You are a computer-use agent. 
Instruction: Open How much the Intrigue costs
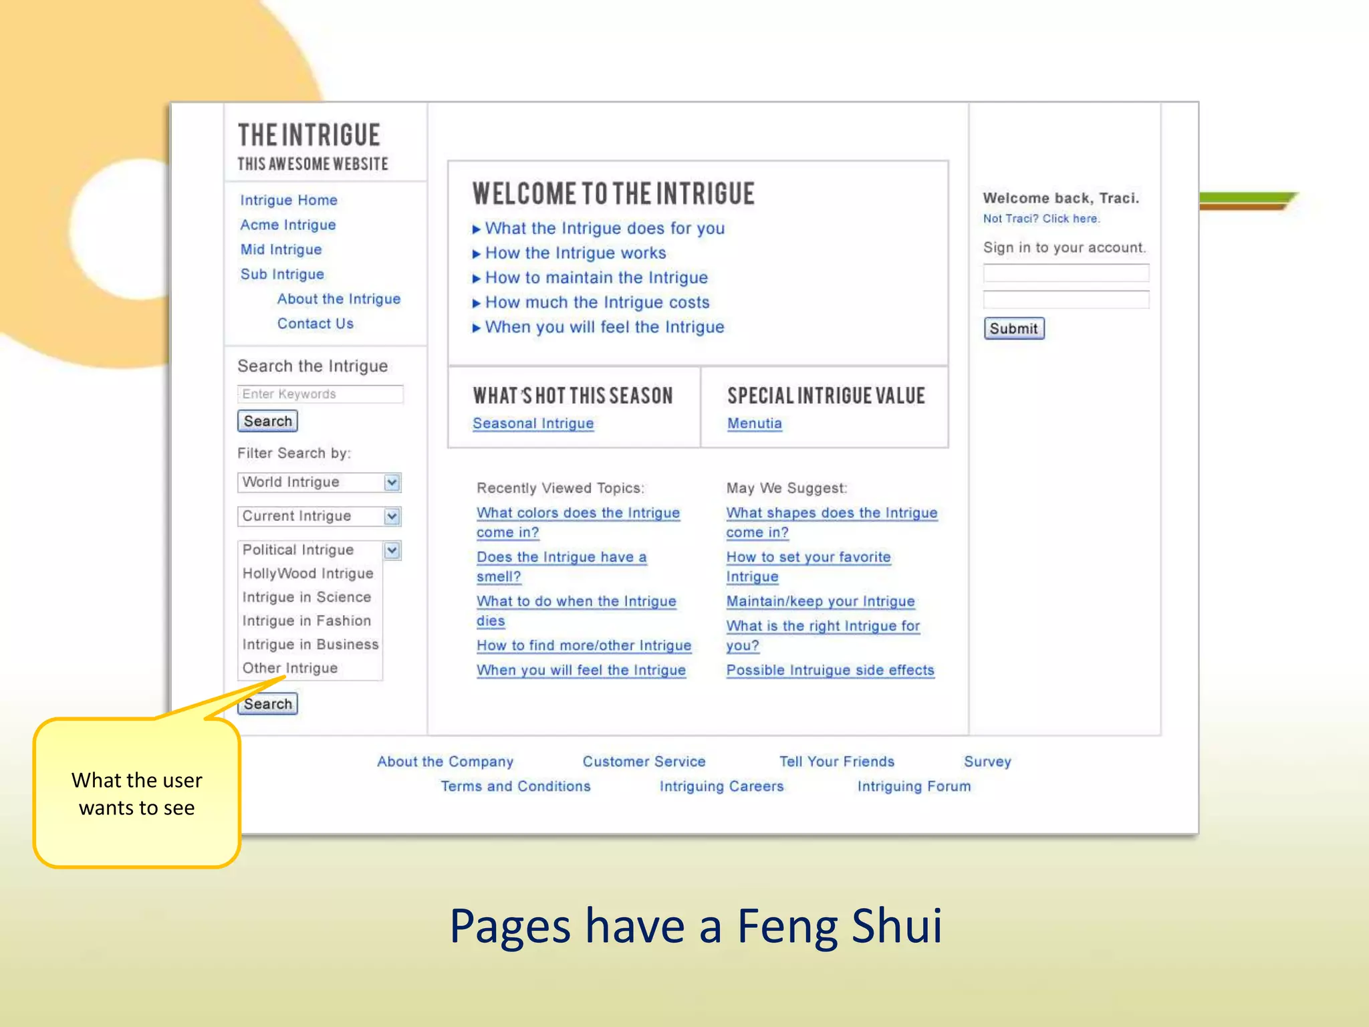[598, 302]
